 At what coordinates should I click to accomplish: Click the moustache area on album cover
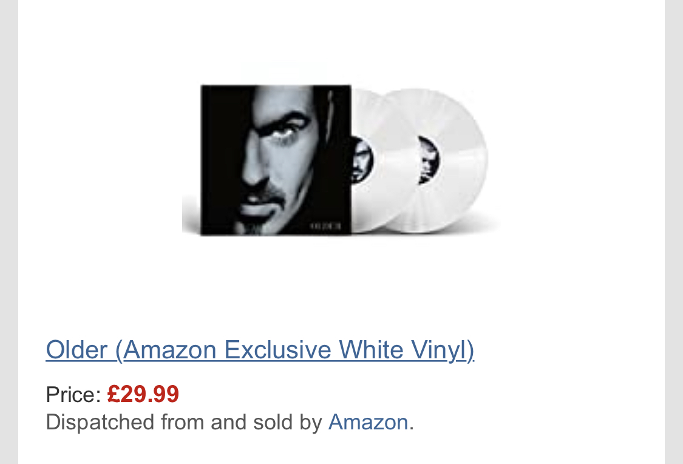point(270,197)
